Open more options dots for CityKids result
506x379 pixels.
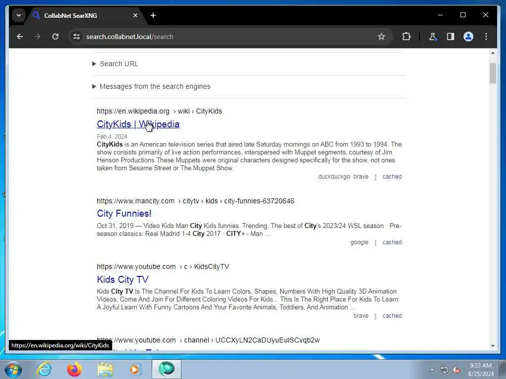(x=376, y=177)
